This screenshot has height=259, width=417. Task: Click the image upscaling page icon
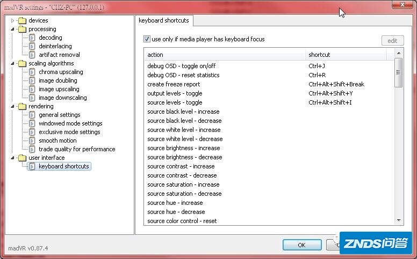pos(32,89)
